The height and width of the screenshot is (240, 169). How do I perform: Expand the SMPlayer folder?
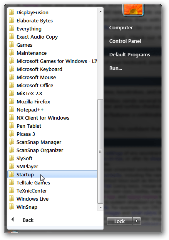click(x=52, y=166)
